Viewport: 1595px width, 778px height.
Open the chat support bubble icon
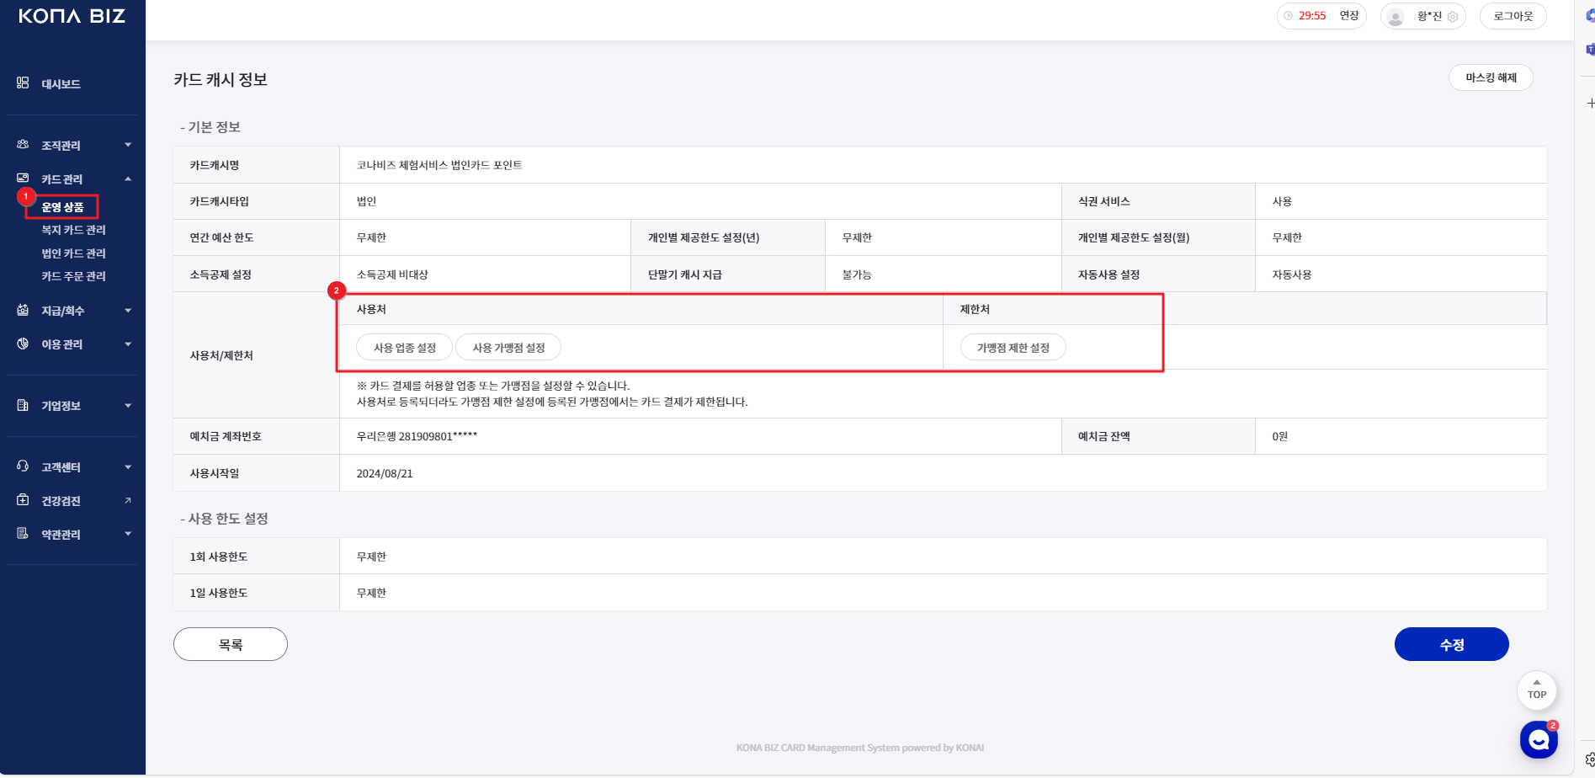[1539, 740]
